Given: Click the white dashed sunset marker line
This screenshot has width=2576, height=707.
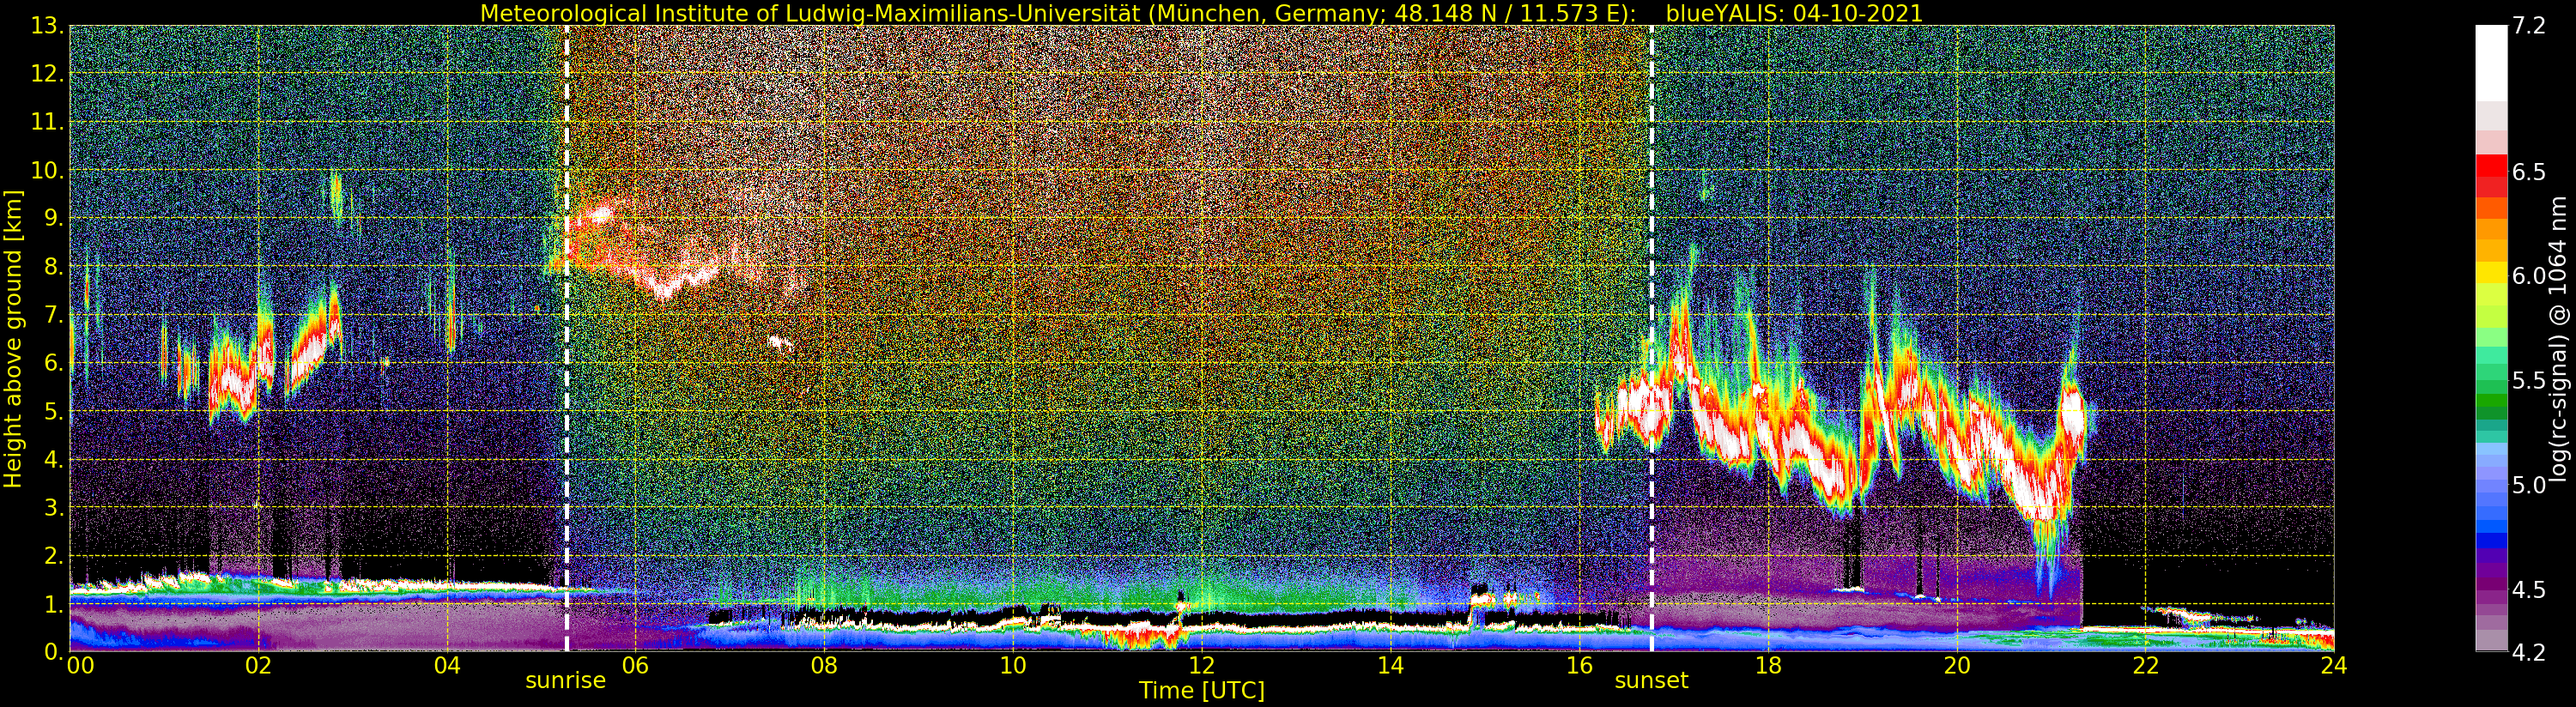Looking at the screenshot, I should click(x=1651, y=338).
